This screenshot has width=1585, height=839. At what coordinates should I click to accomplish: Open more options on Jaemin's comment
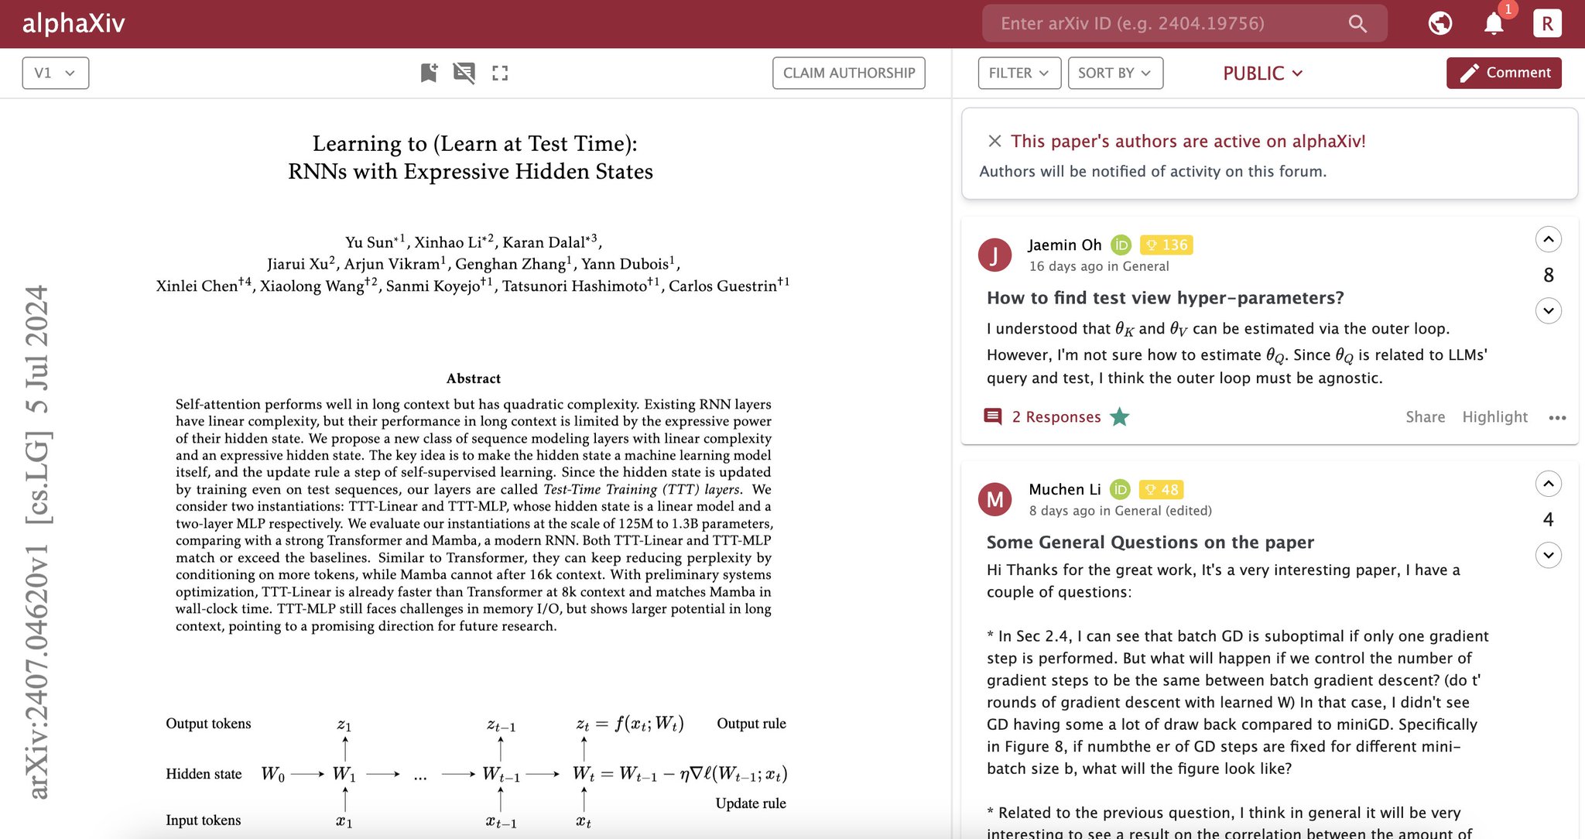tap(1557, 418)
